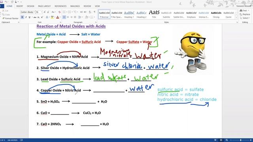Show paragraph marks
The height and width of the screenshot is (142, 253).
pos(94,12)
